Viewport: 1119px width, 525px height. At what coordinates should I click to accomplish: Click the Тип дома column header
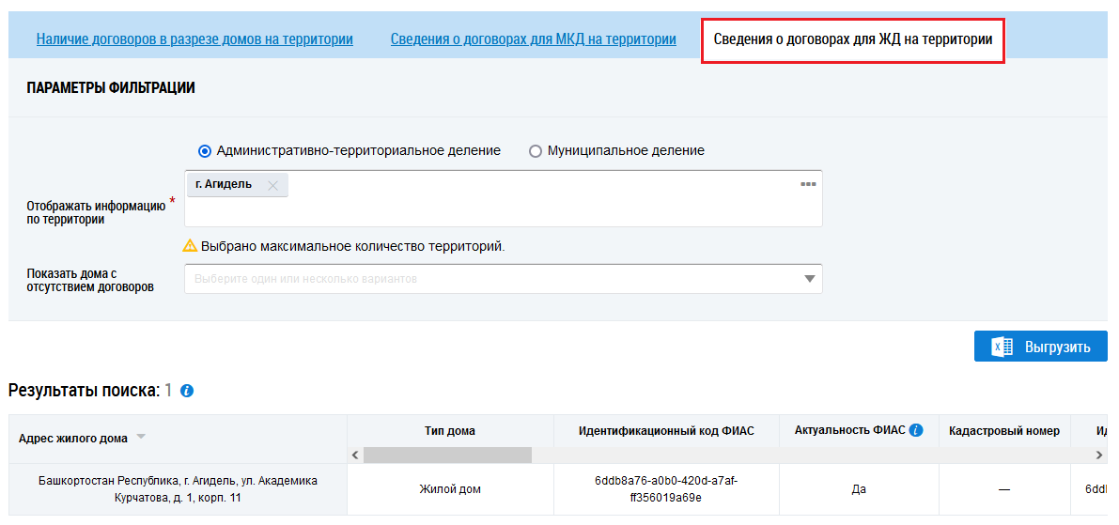[449, 431]
